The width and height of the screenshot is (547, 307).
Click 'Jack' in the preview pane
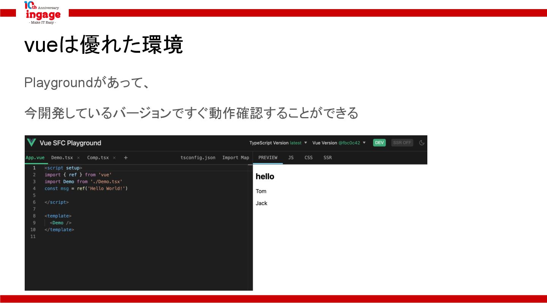[x=261, y=204]
